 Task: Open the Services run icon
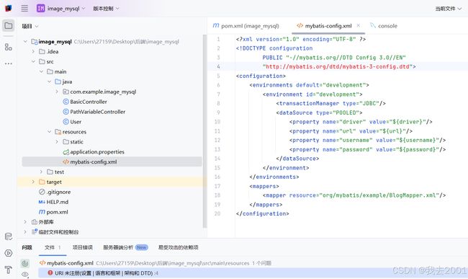pyautogui.click(x=9, y=253)
